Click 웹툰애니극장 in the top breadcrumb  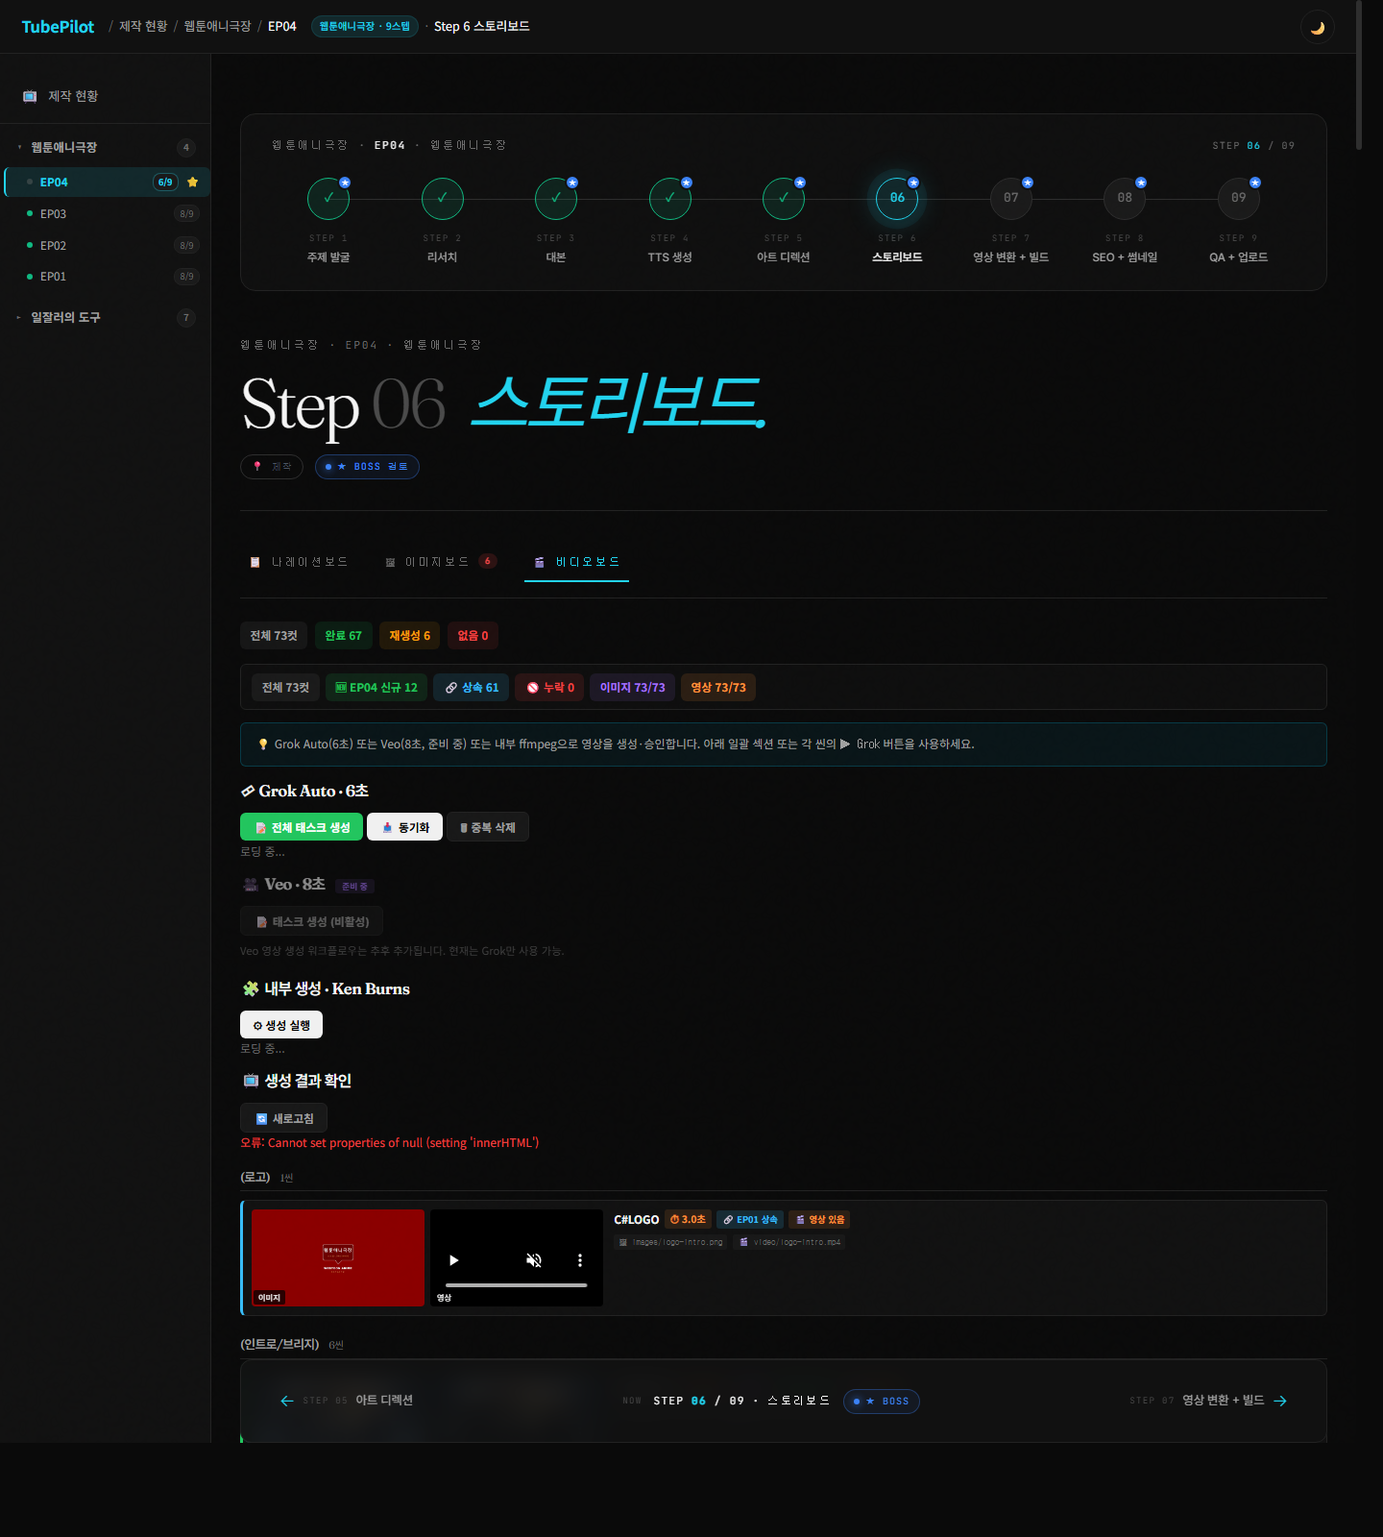tap(217, 27)
